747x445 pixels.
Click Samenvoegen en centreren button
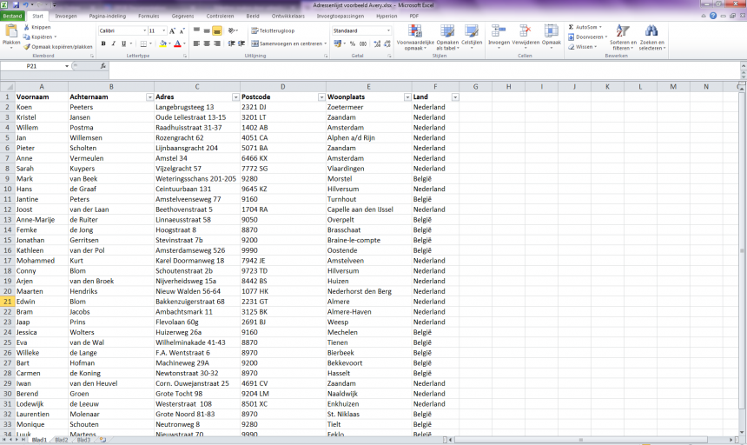(x=288, y=43)
